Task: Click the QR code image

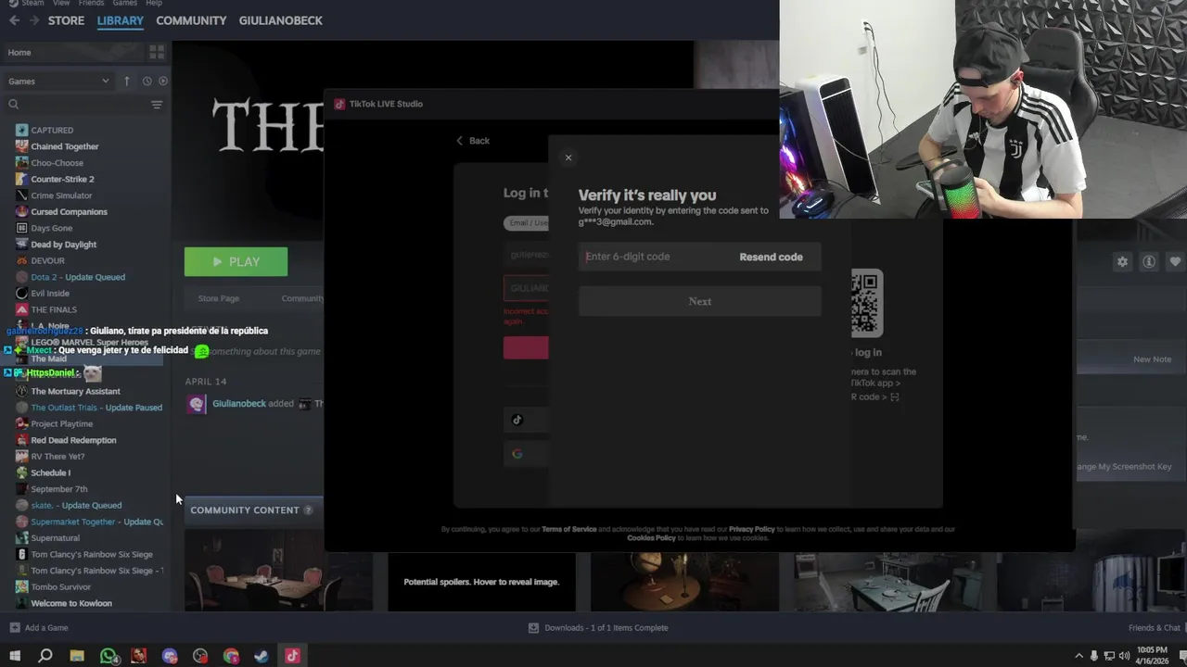Action: click(866, 303)
